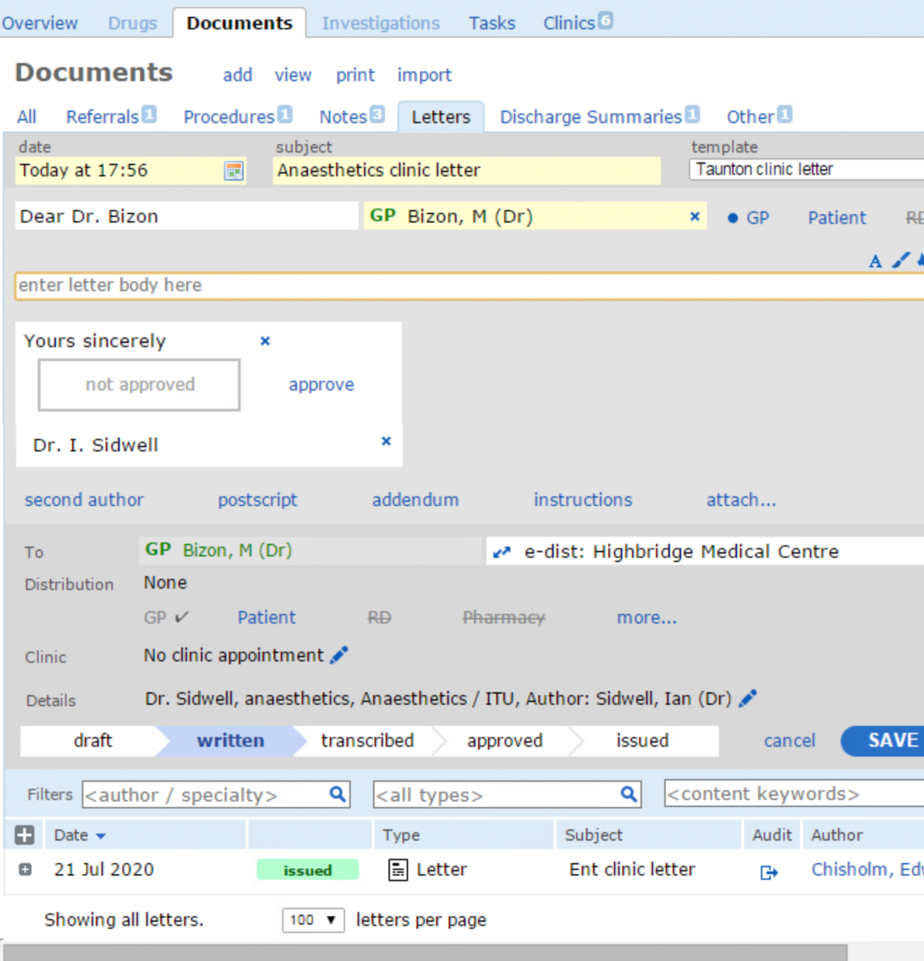Image resolution: width=924 pixels, height=961 pixels.
Task: Click the Clinics tab count badge
Action: pyautogui.click(x=605, y=20)
